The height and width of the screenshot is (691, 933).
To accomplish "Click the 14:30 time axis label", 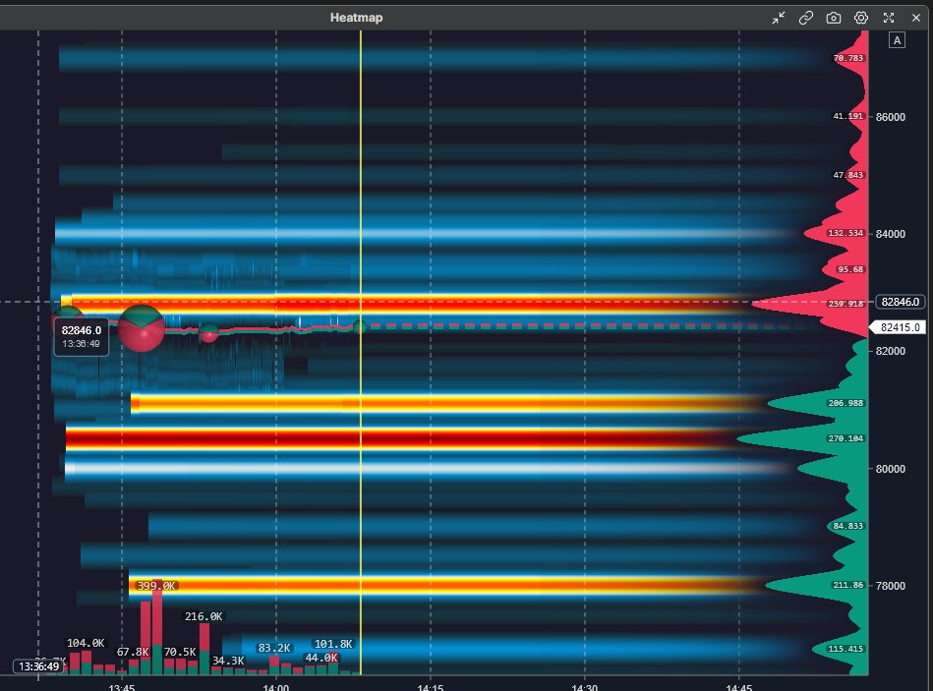I will [584, 687].
